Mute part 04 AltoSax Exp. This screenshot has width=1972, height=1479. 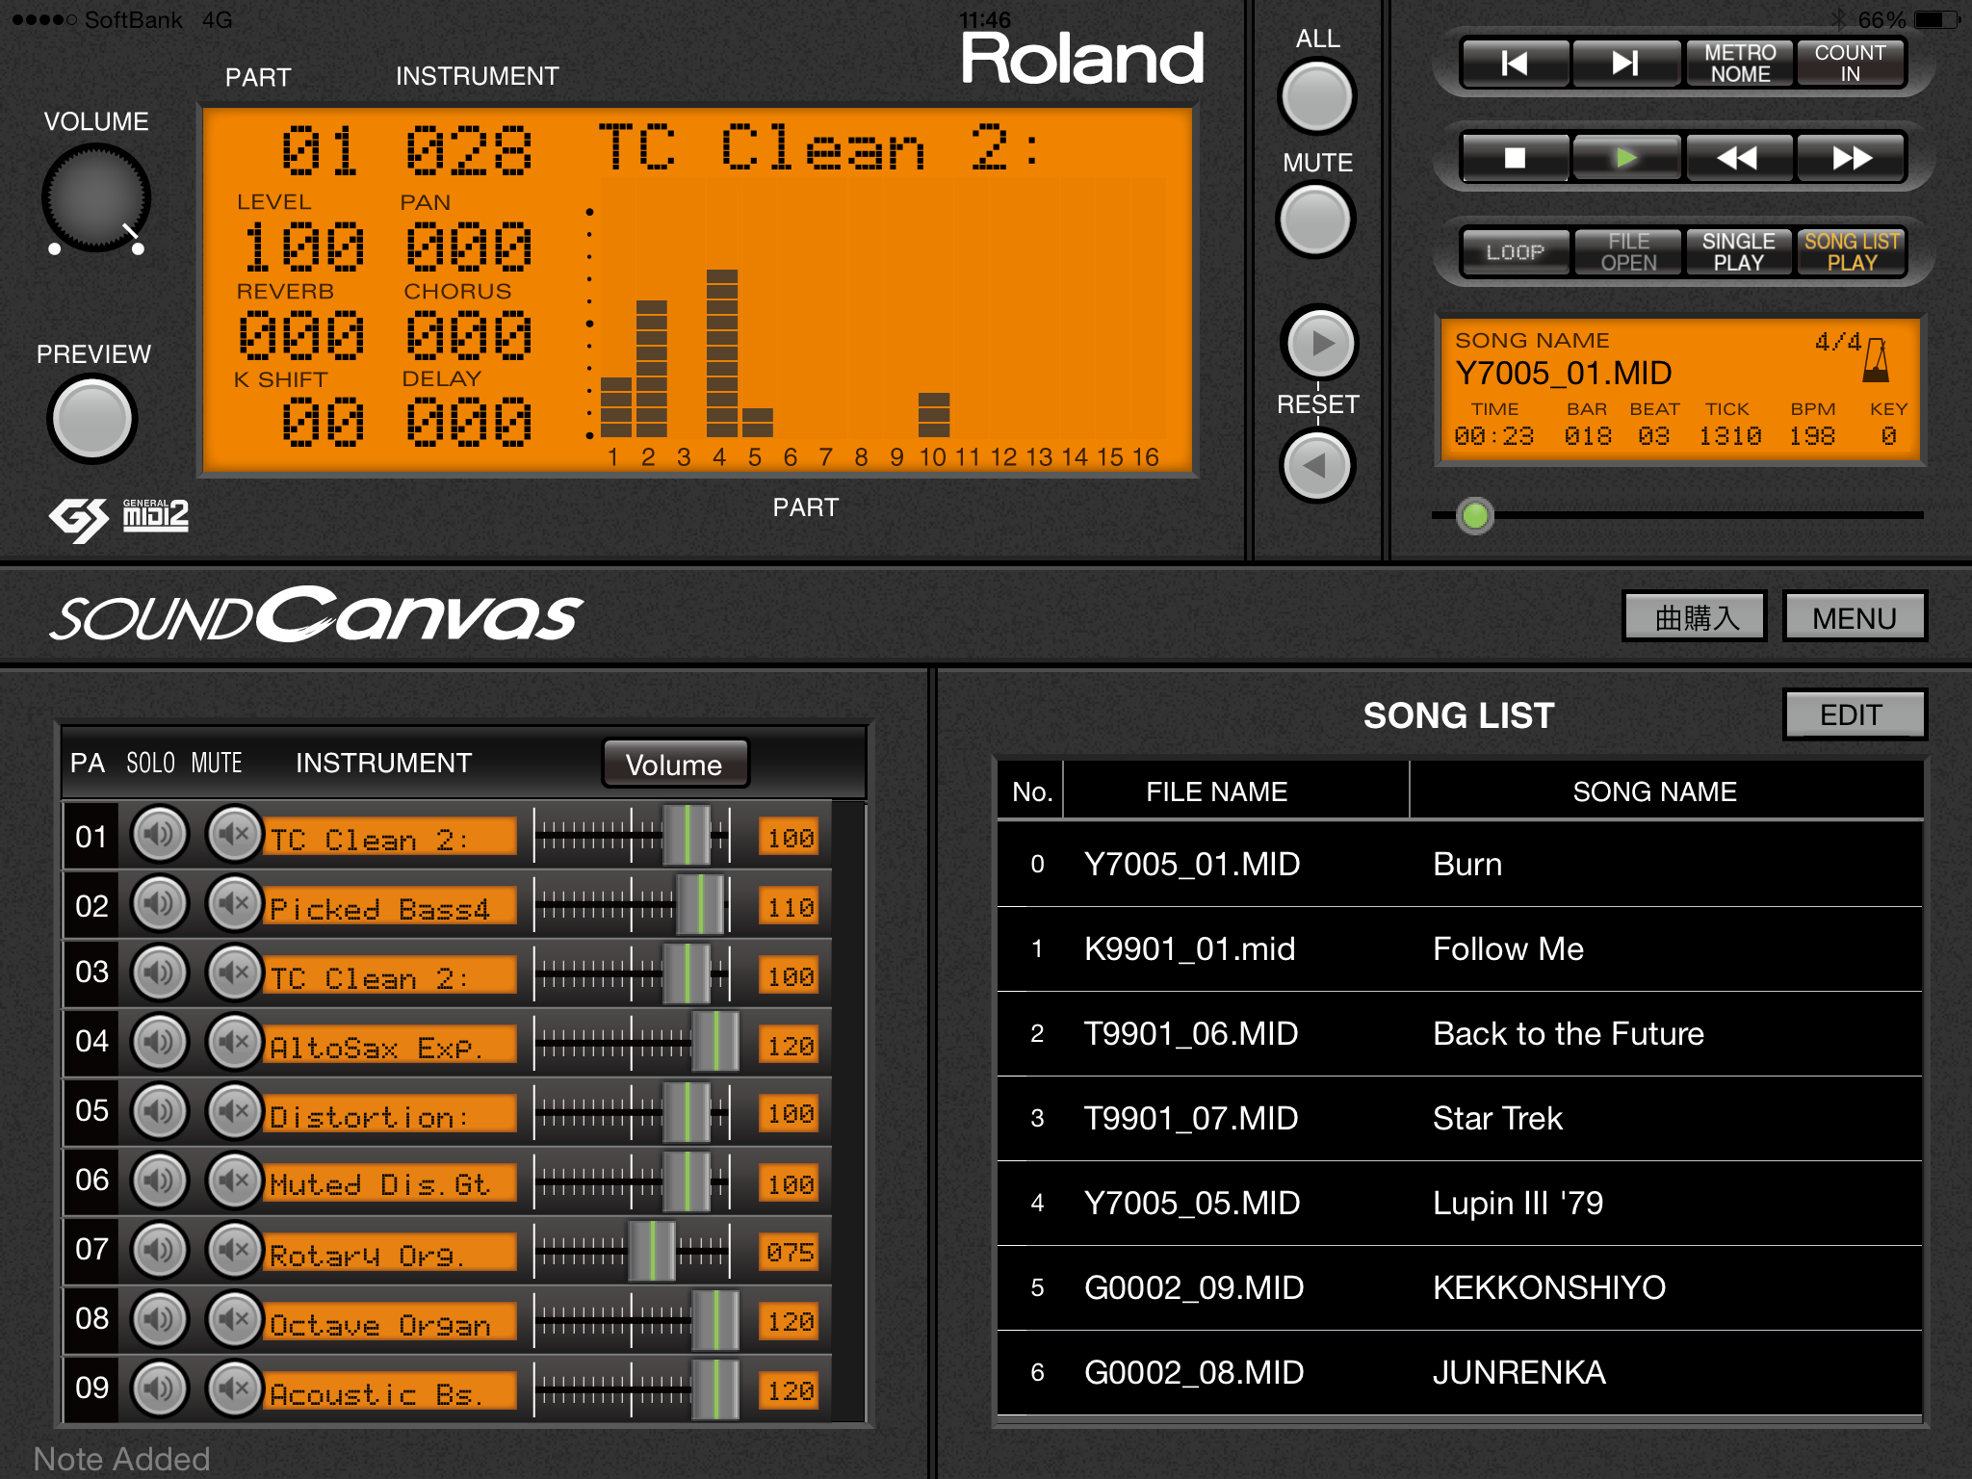coord(234,1043)
